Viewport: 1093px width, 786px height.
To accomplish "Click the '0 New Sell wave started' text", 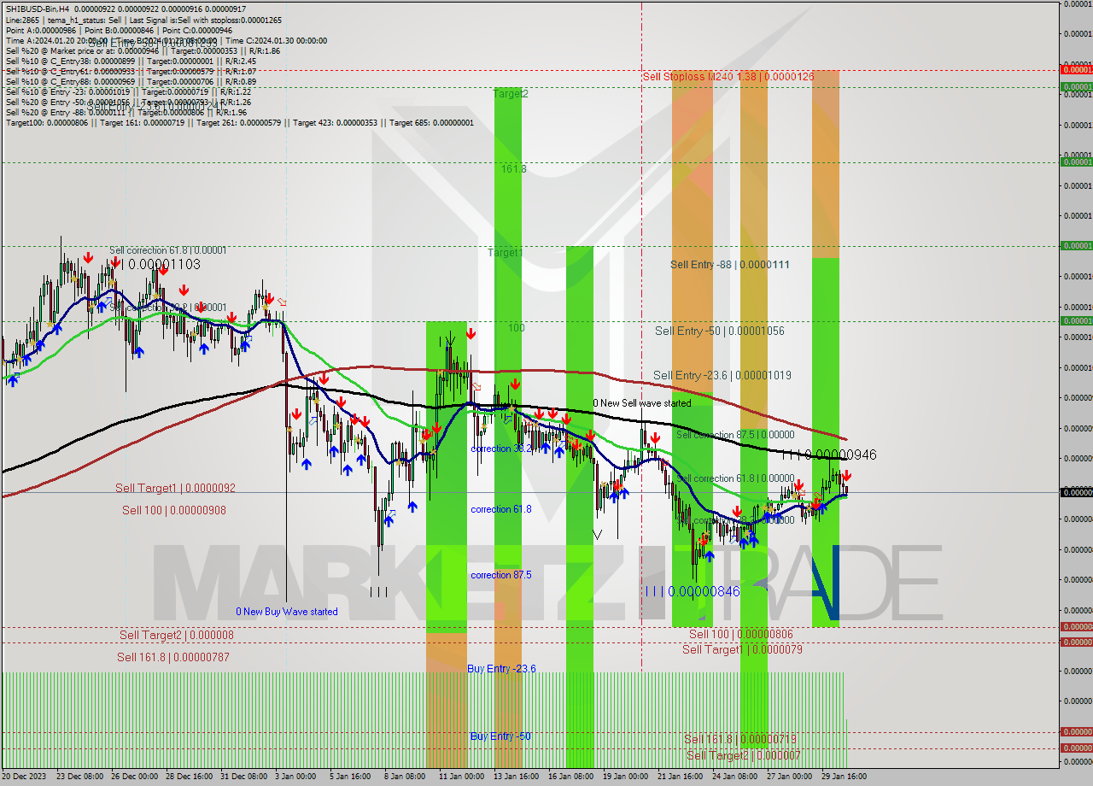I will (642, 403).
